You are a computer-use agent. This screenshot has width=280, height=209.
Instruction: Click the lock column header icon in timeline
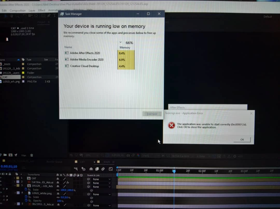(10, 174)
